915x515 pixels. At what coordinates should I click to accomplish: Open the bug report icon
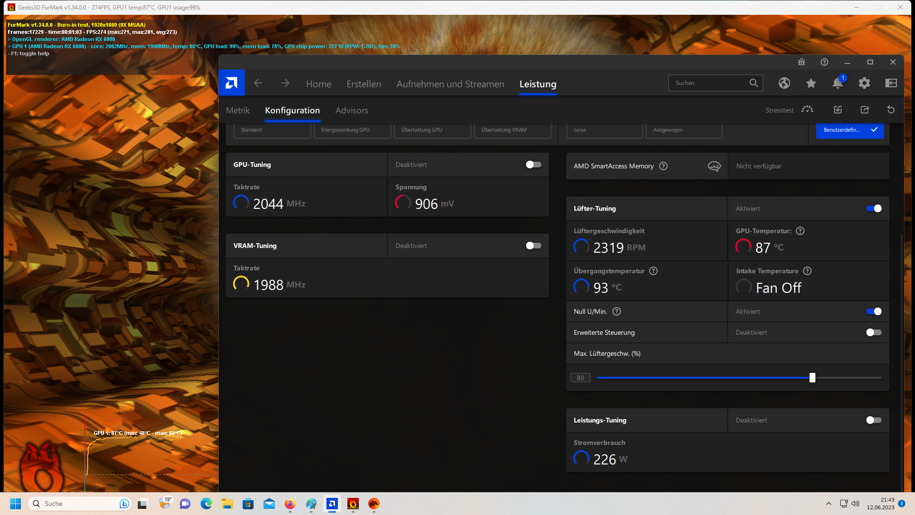coord(802,62)
